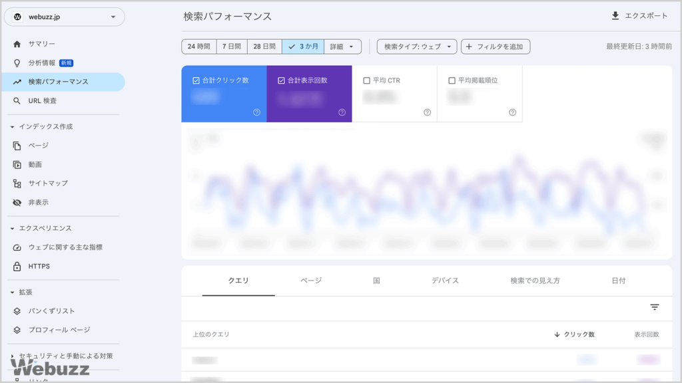682x383 pixels.
Task: Open サイトマップ in the sidebar
Action: (x=48, y=184)
